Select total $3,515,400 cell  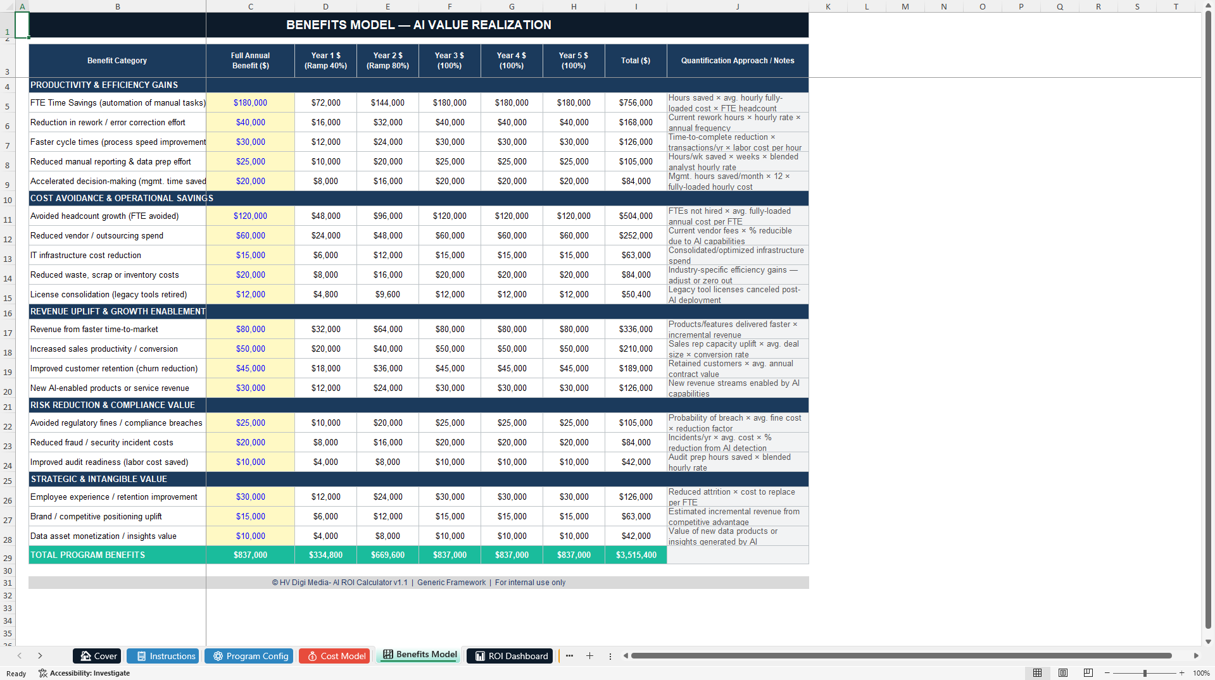[636, 555]
